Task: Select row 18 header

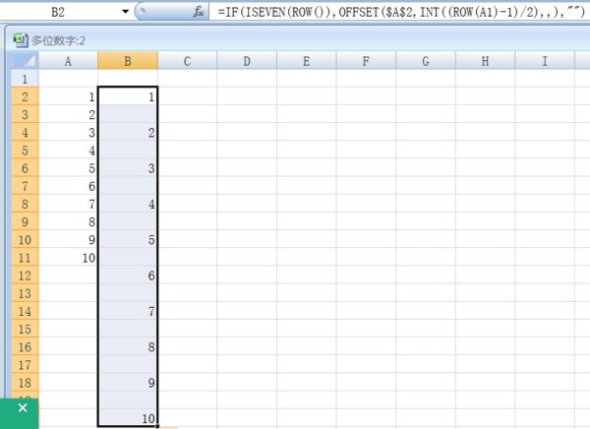Action: (25, 383)
